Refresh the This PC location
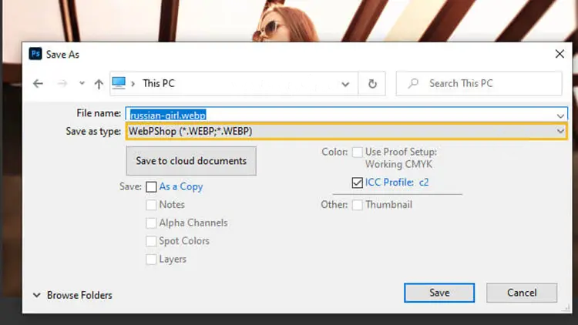 (x=372, y=84)
